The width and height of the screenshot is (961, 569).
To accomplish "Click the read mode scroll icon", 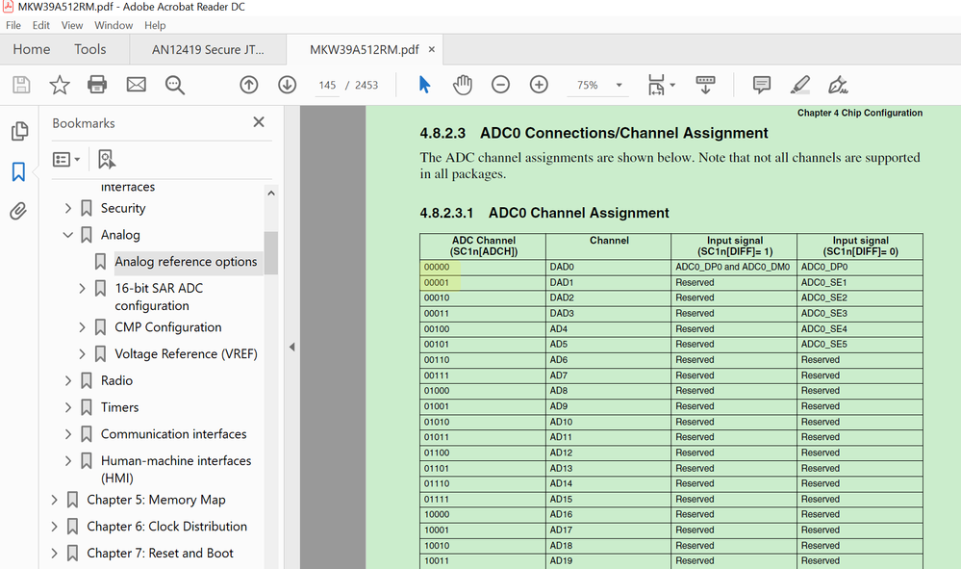I will pos(705,85).
